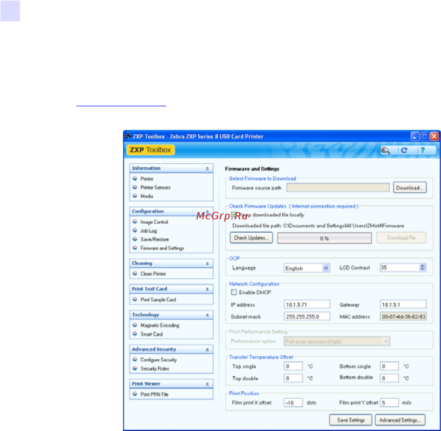Click bullet icon beside Job Log
Viewport: 441px width, 431px height.
pyautogui.click(x=135, y=230)
